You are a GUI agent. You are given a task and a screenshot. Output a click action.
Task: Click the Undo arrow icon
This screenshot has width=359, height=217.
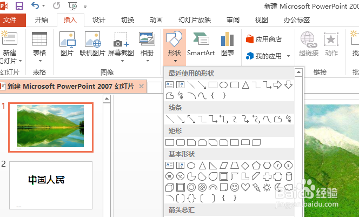tap(35, 5)
